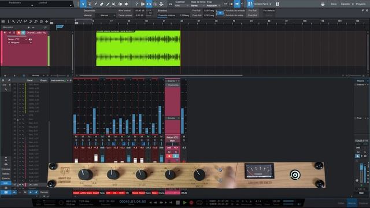Go to the Inicio page

coord(334,4)
